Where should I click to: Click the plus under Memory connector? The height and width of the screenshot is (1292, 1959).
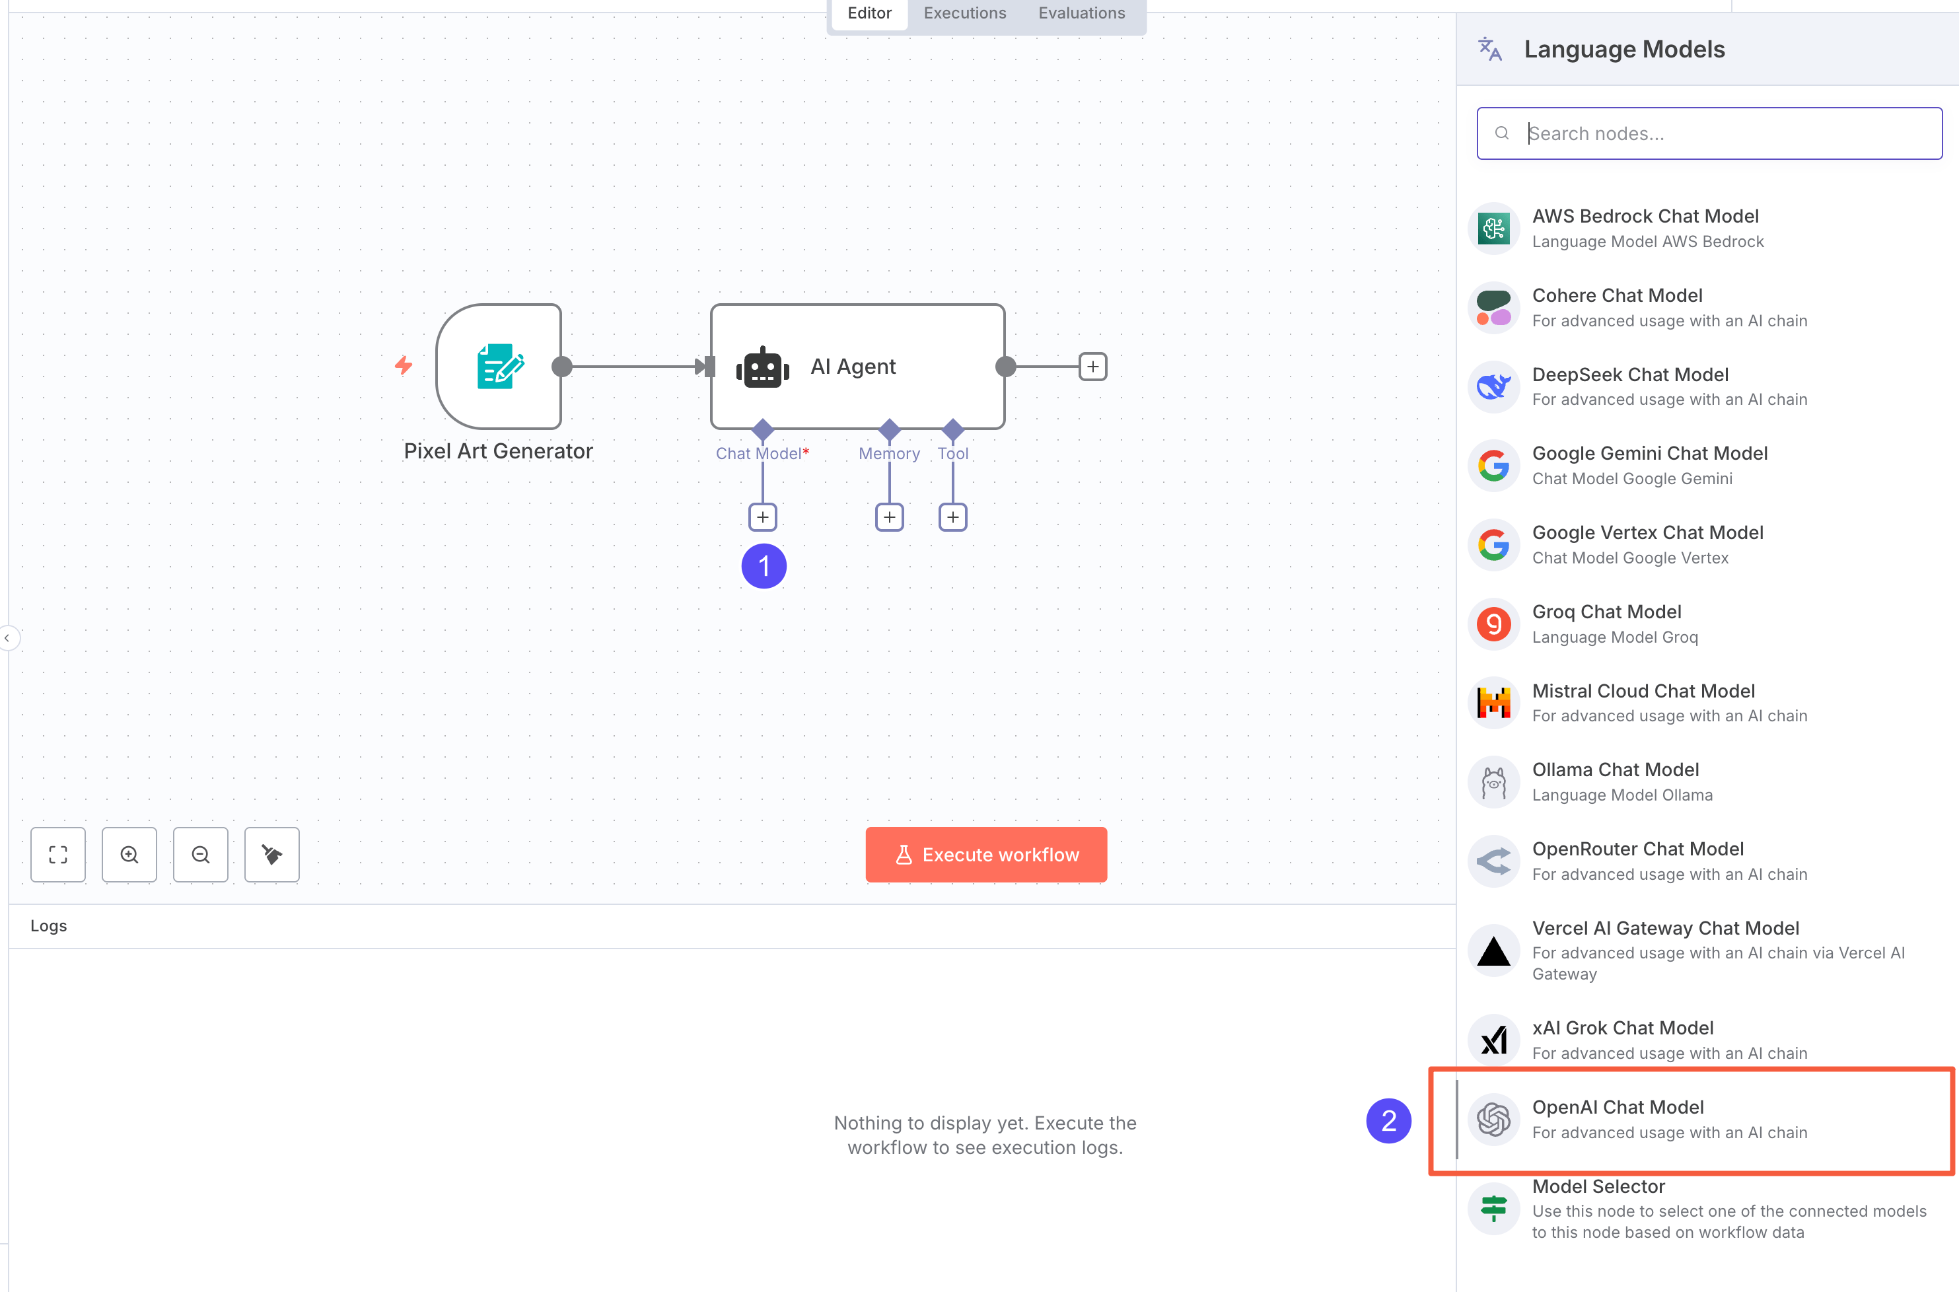tap(889, 517)
